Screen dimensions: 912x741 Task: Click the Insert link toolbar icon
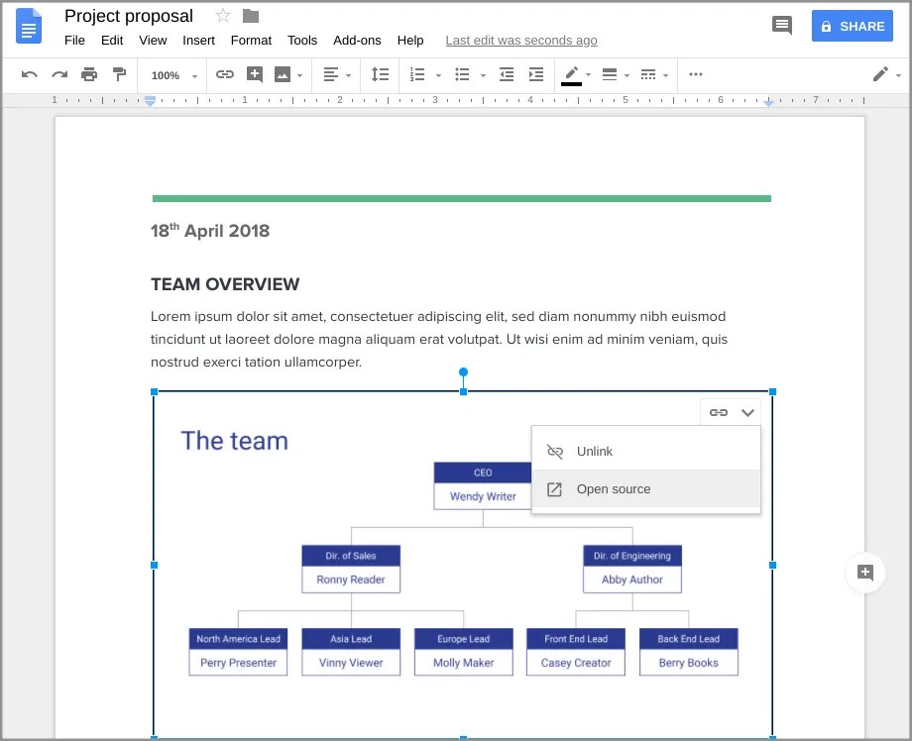tap(225, 74)
